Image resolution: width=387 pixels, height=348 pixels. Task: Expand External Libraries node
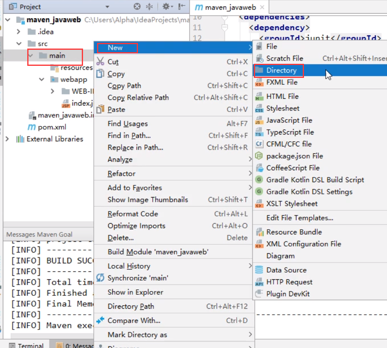7,139
